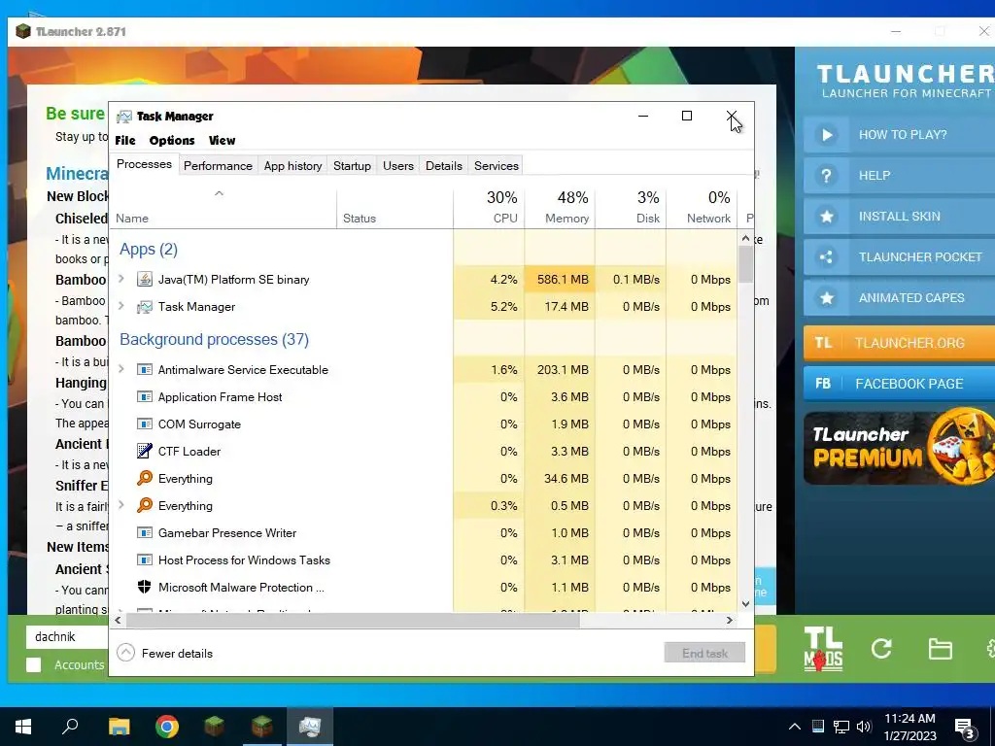Open FACEBOOK PAGE button
The height and width of the screenshot is (746, 995).
click(899, 383)
